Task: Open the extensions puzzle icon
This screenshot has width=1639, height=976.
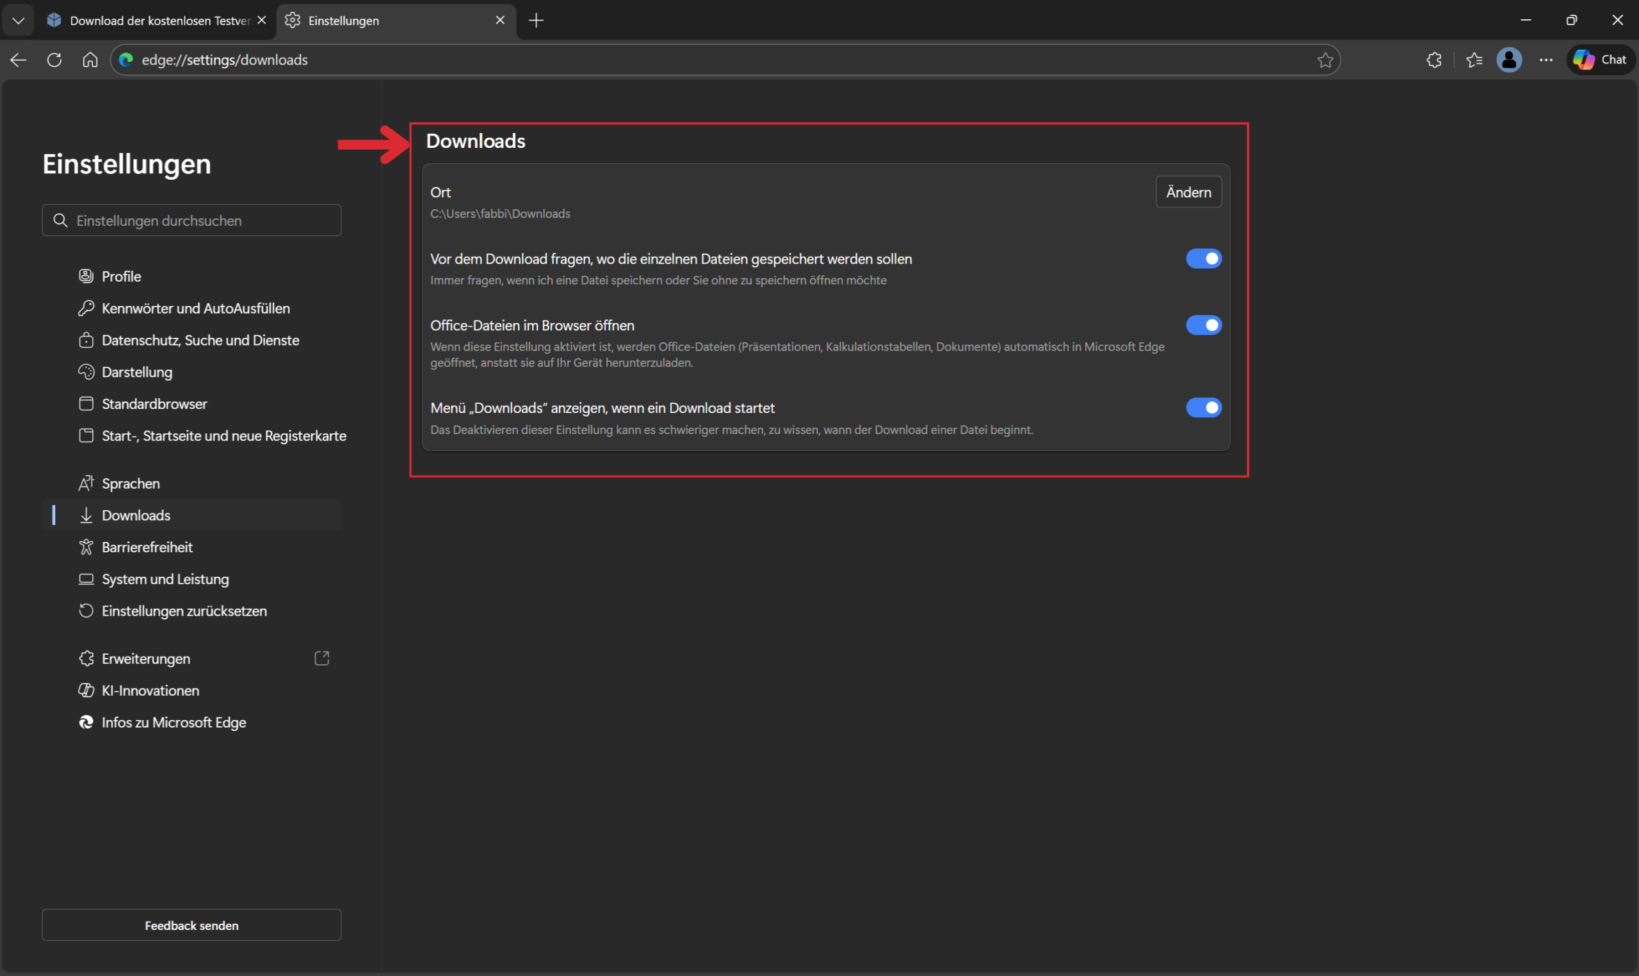Action: pos(1433,60)
